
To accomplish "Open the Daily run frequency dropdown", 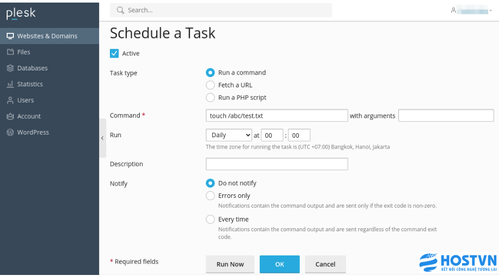I will (229, 135).
